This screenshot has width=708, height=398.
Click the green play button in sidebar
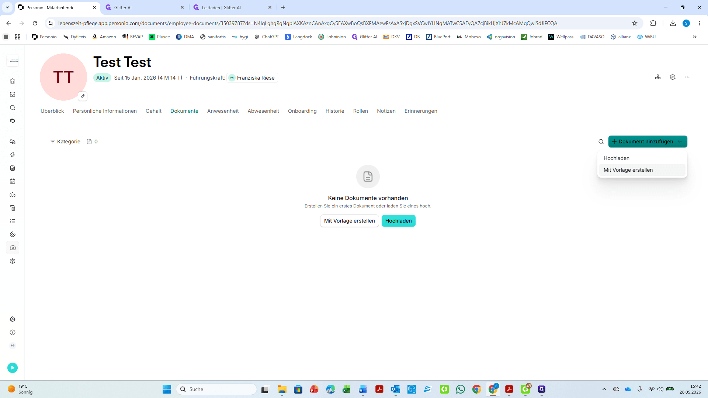(13, 367)
